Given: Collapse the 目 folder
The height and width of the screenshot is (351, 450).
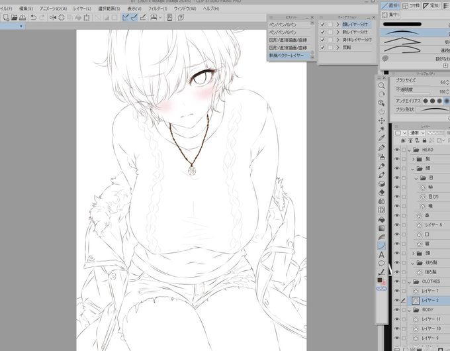Looking at the screenshot, I should 416,178.
